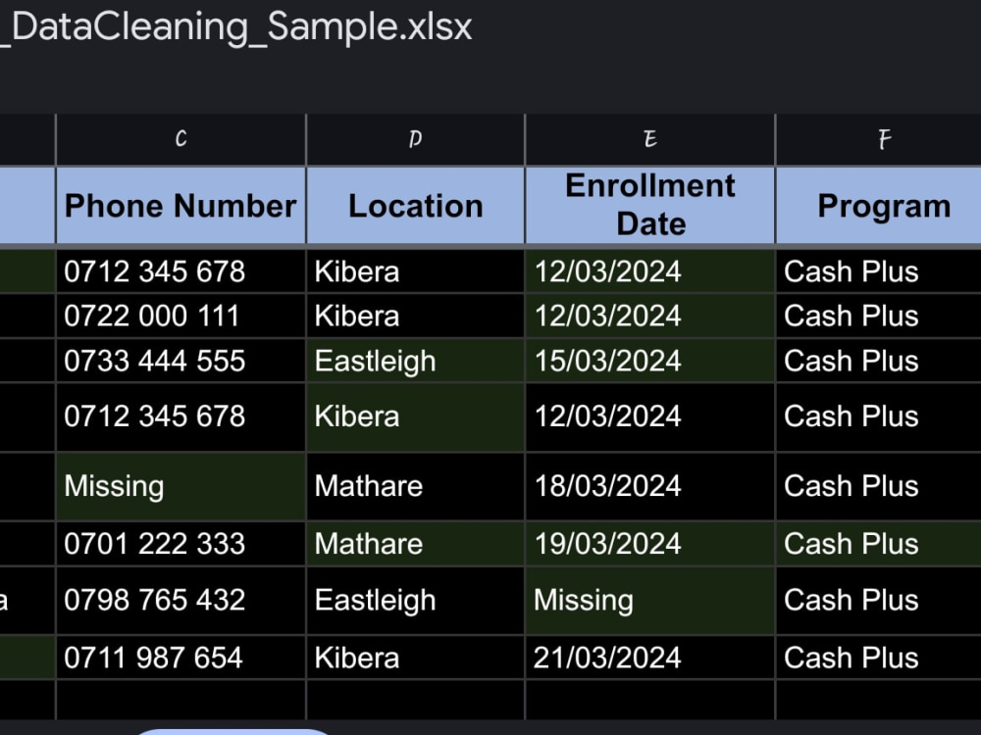Image resolution: width=981 pixels, height=735 pixels.
Task: Select the Missing phone number cell
Action: click(x=181, y=486)
